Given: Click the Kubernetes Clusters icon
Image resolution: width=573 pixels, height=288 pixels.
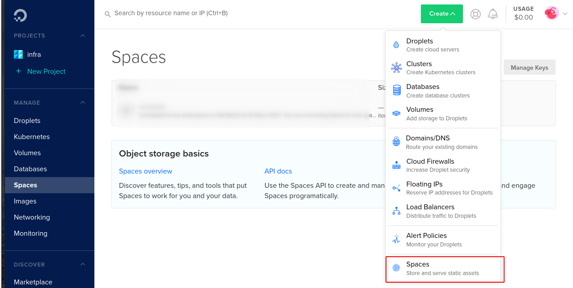Looking at the screenshot, I should pos(396,68).
